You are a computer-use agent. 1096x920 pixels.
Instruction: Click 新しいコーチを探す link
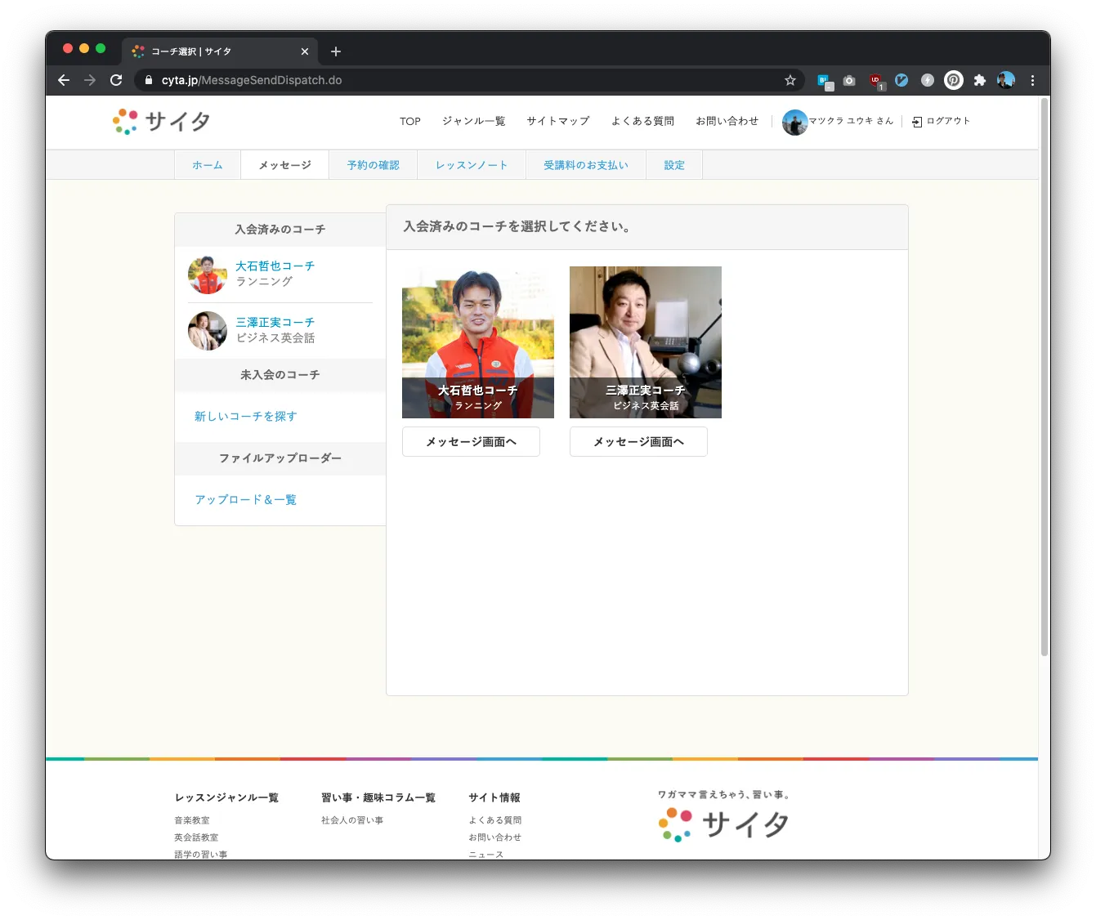[x=245, y=417]
